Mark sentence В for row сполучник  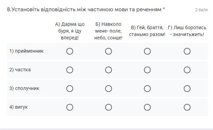point(147,89)
